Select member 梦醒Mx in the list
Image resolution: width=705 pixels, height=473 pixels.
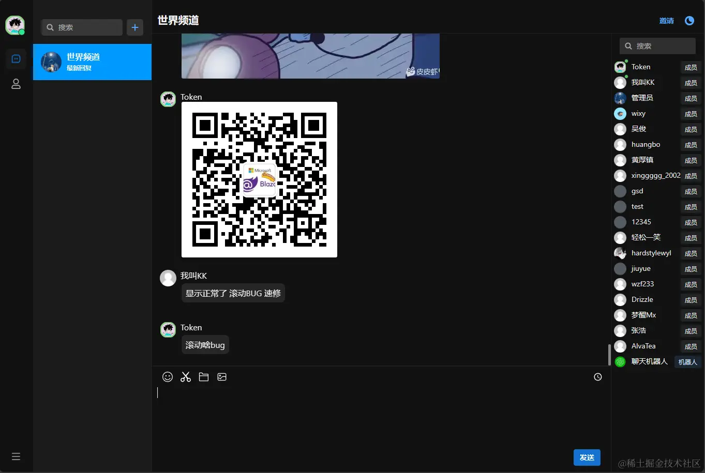coord(657,315)
